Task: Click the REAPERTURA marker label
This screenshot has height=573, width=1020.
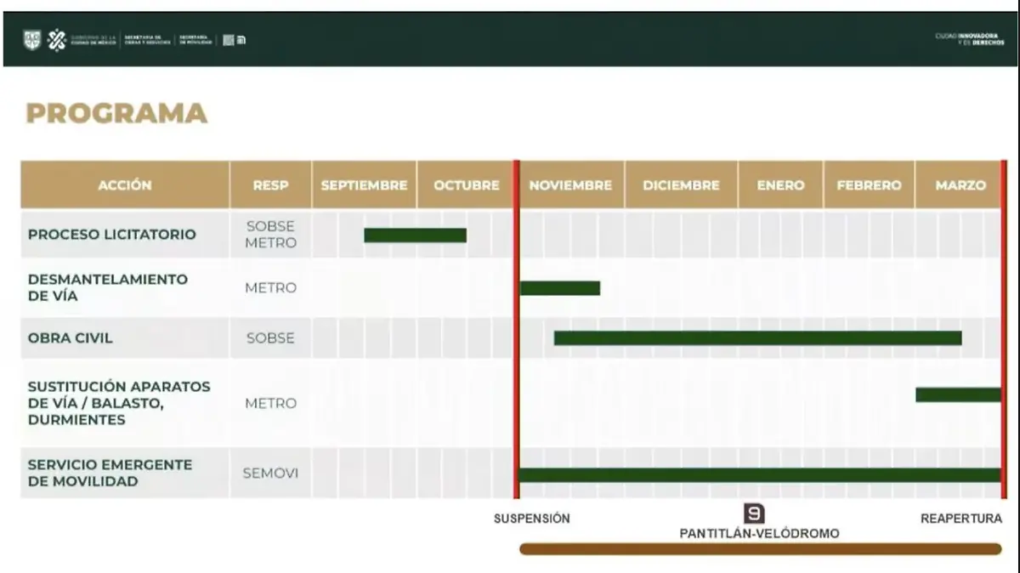Action: tap(961, 519)
